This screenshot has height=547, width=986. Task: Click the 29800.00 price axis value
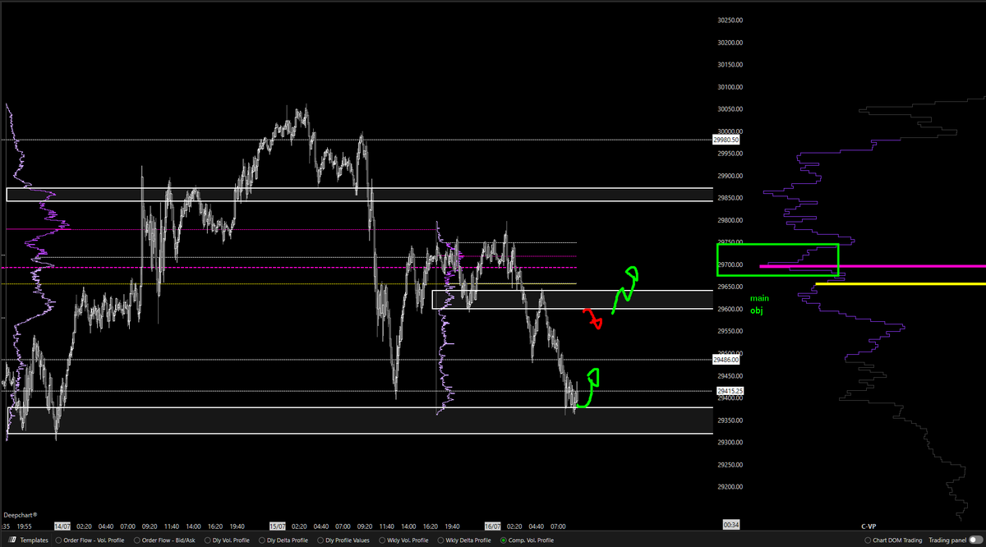(730, 220)
